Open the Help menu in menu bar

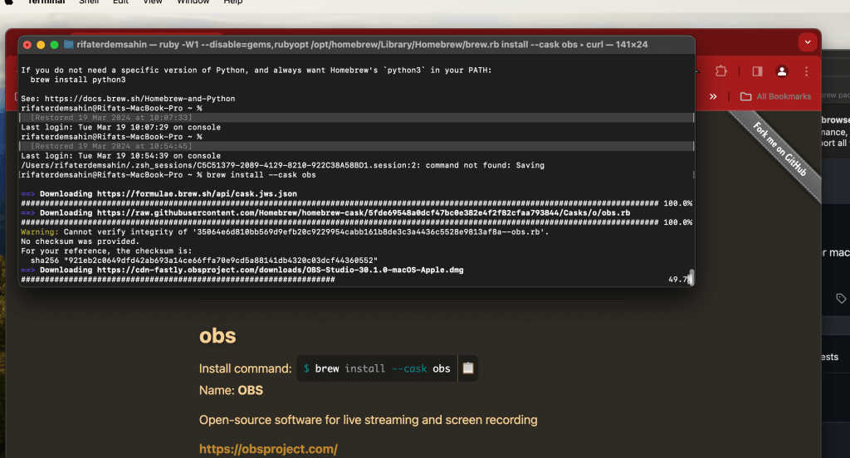[233, 2]
